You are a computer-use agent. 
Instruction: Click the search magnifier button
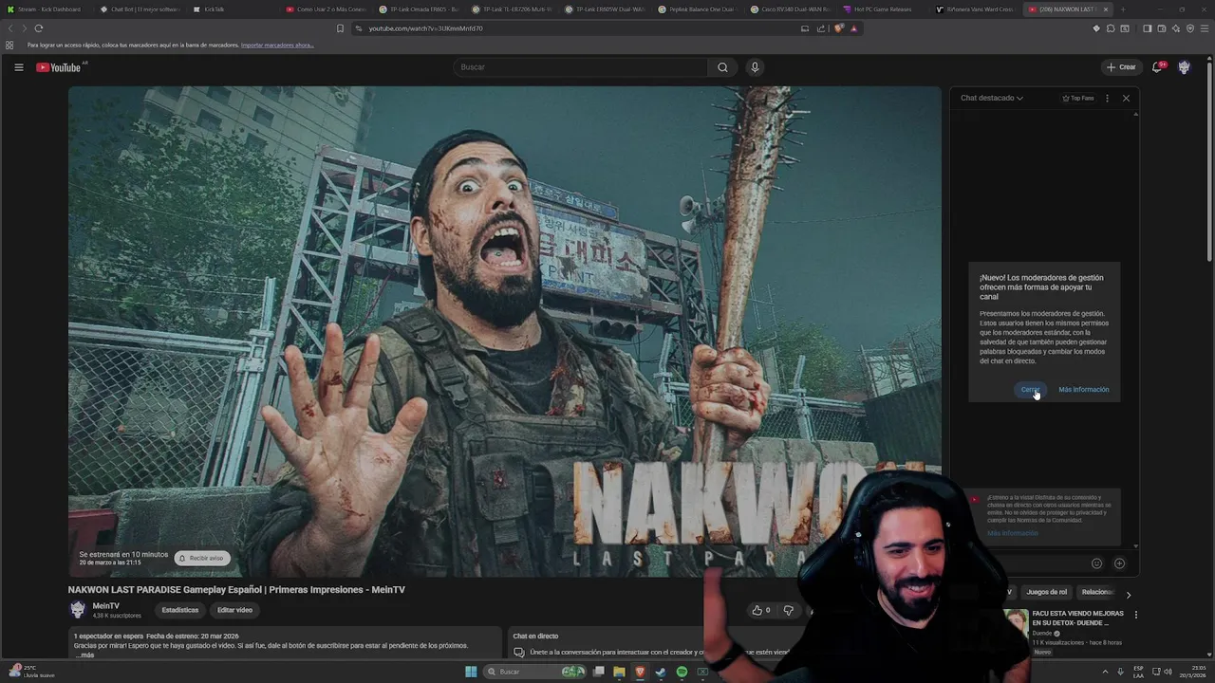coord(722,67)
